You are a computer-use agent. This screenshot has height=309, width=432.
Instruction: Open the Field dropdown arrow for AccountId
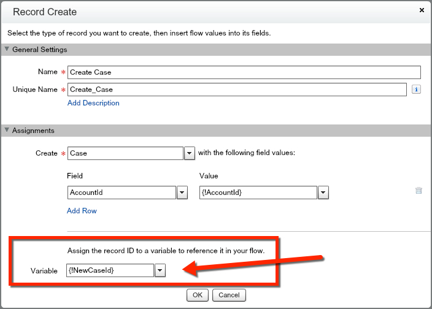(x=182, y=193)
